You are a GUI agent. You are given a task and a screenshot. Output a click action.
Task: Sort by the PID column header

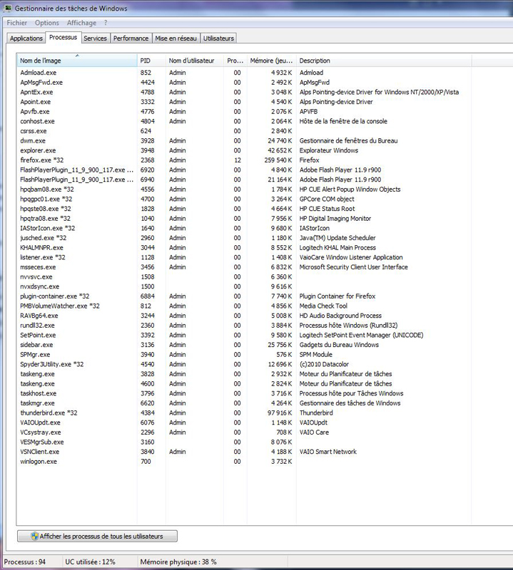click(x=151, y=61)
